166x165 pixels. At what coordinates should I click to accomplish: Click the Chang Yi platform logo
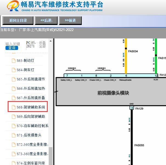point(13,6)
